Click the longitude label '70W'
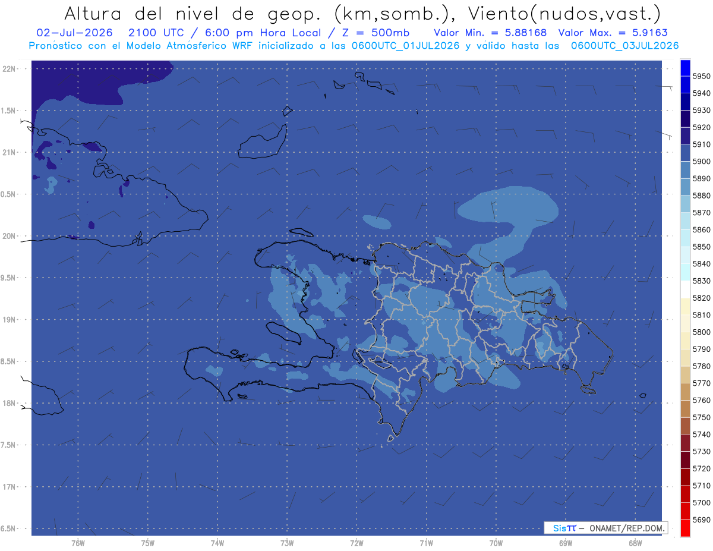 pyautogui.click(x=496, y=543)
